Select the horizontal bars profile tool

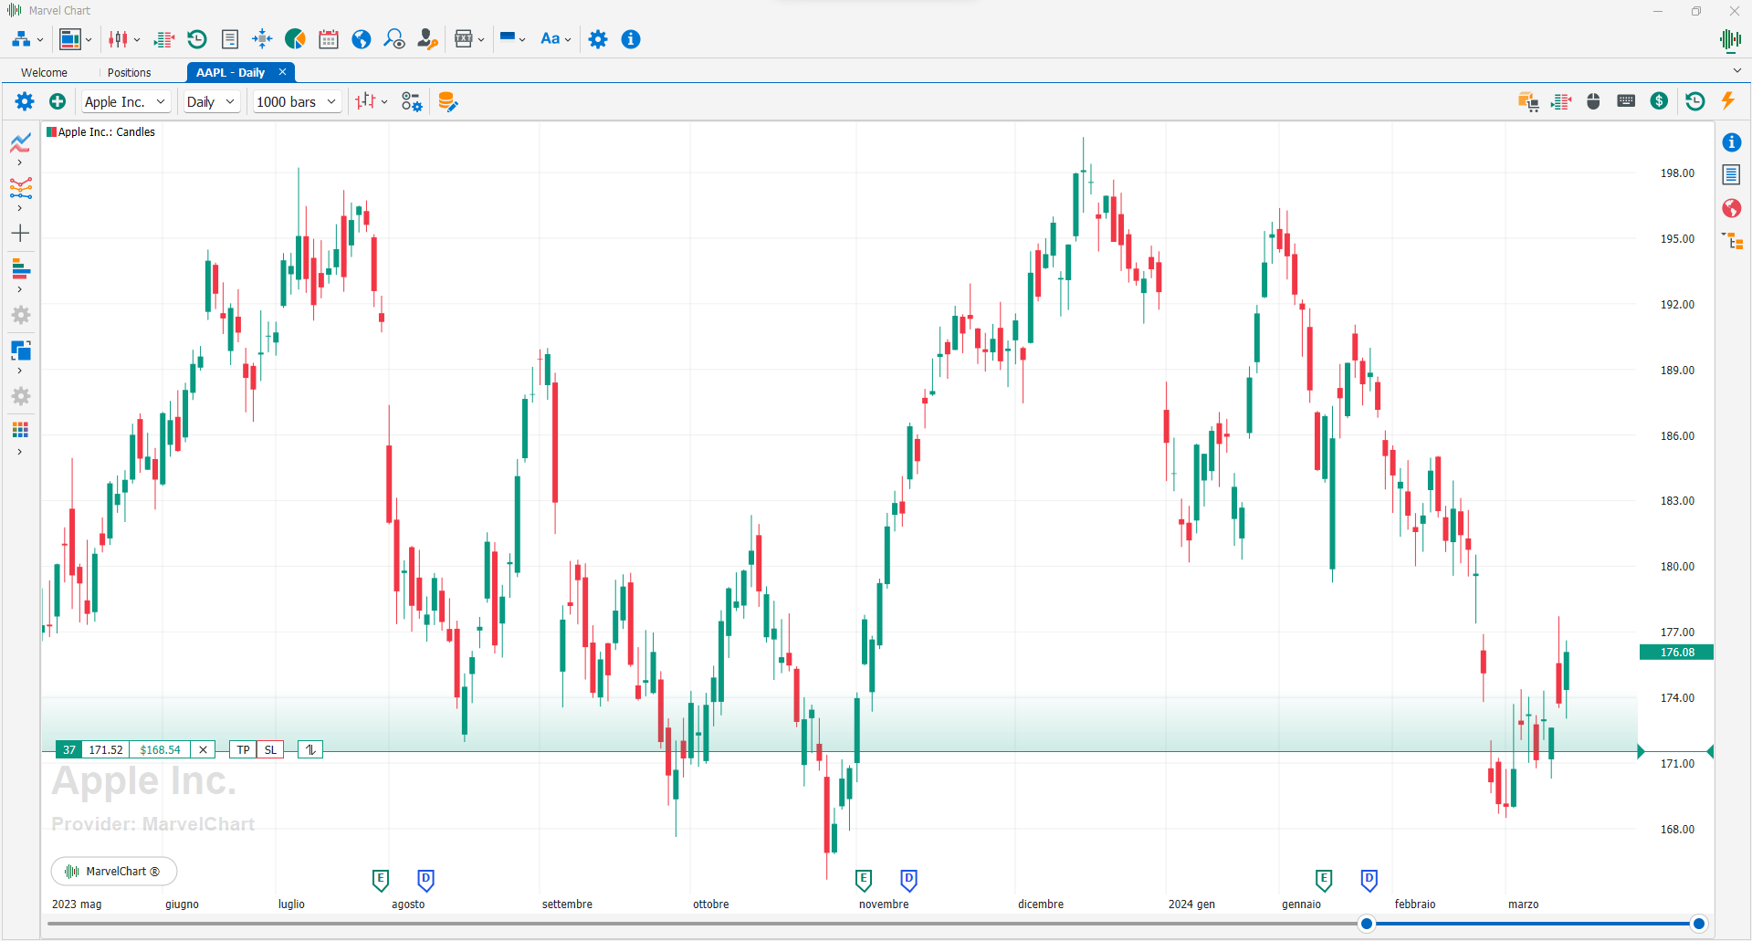coord(21,269)
